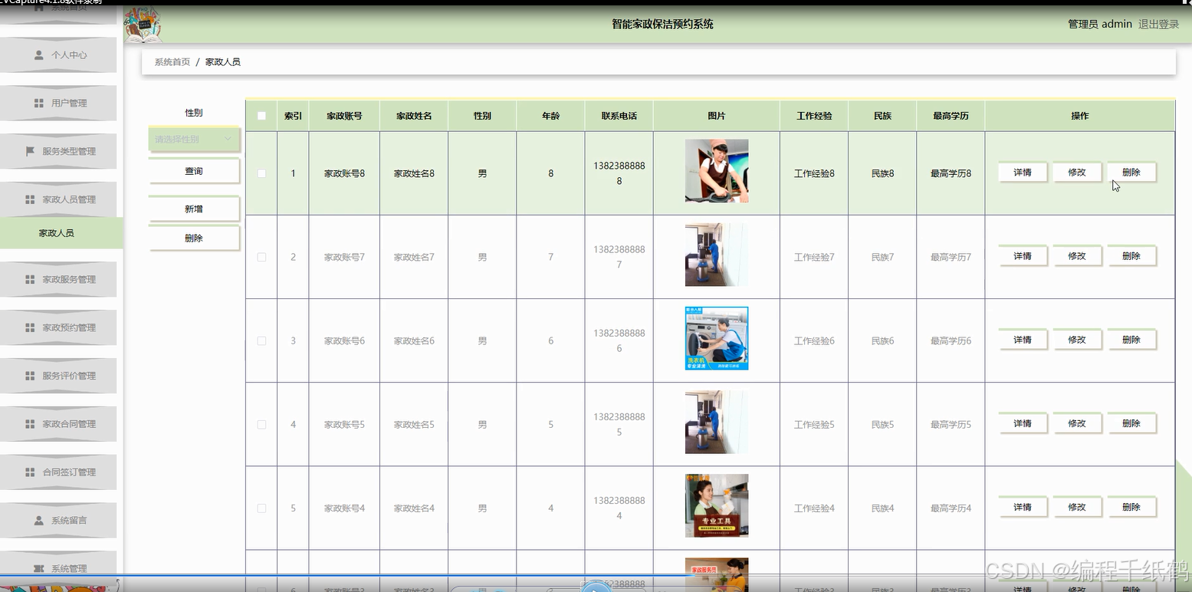Click the photo thumbnail in row 家政账号8
The image size is (1192, 592).
point(717,171)
